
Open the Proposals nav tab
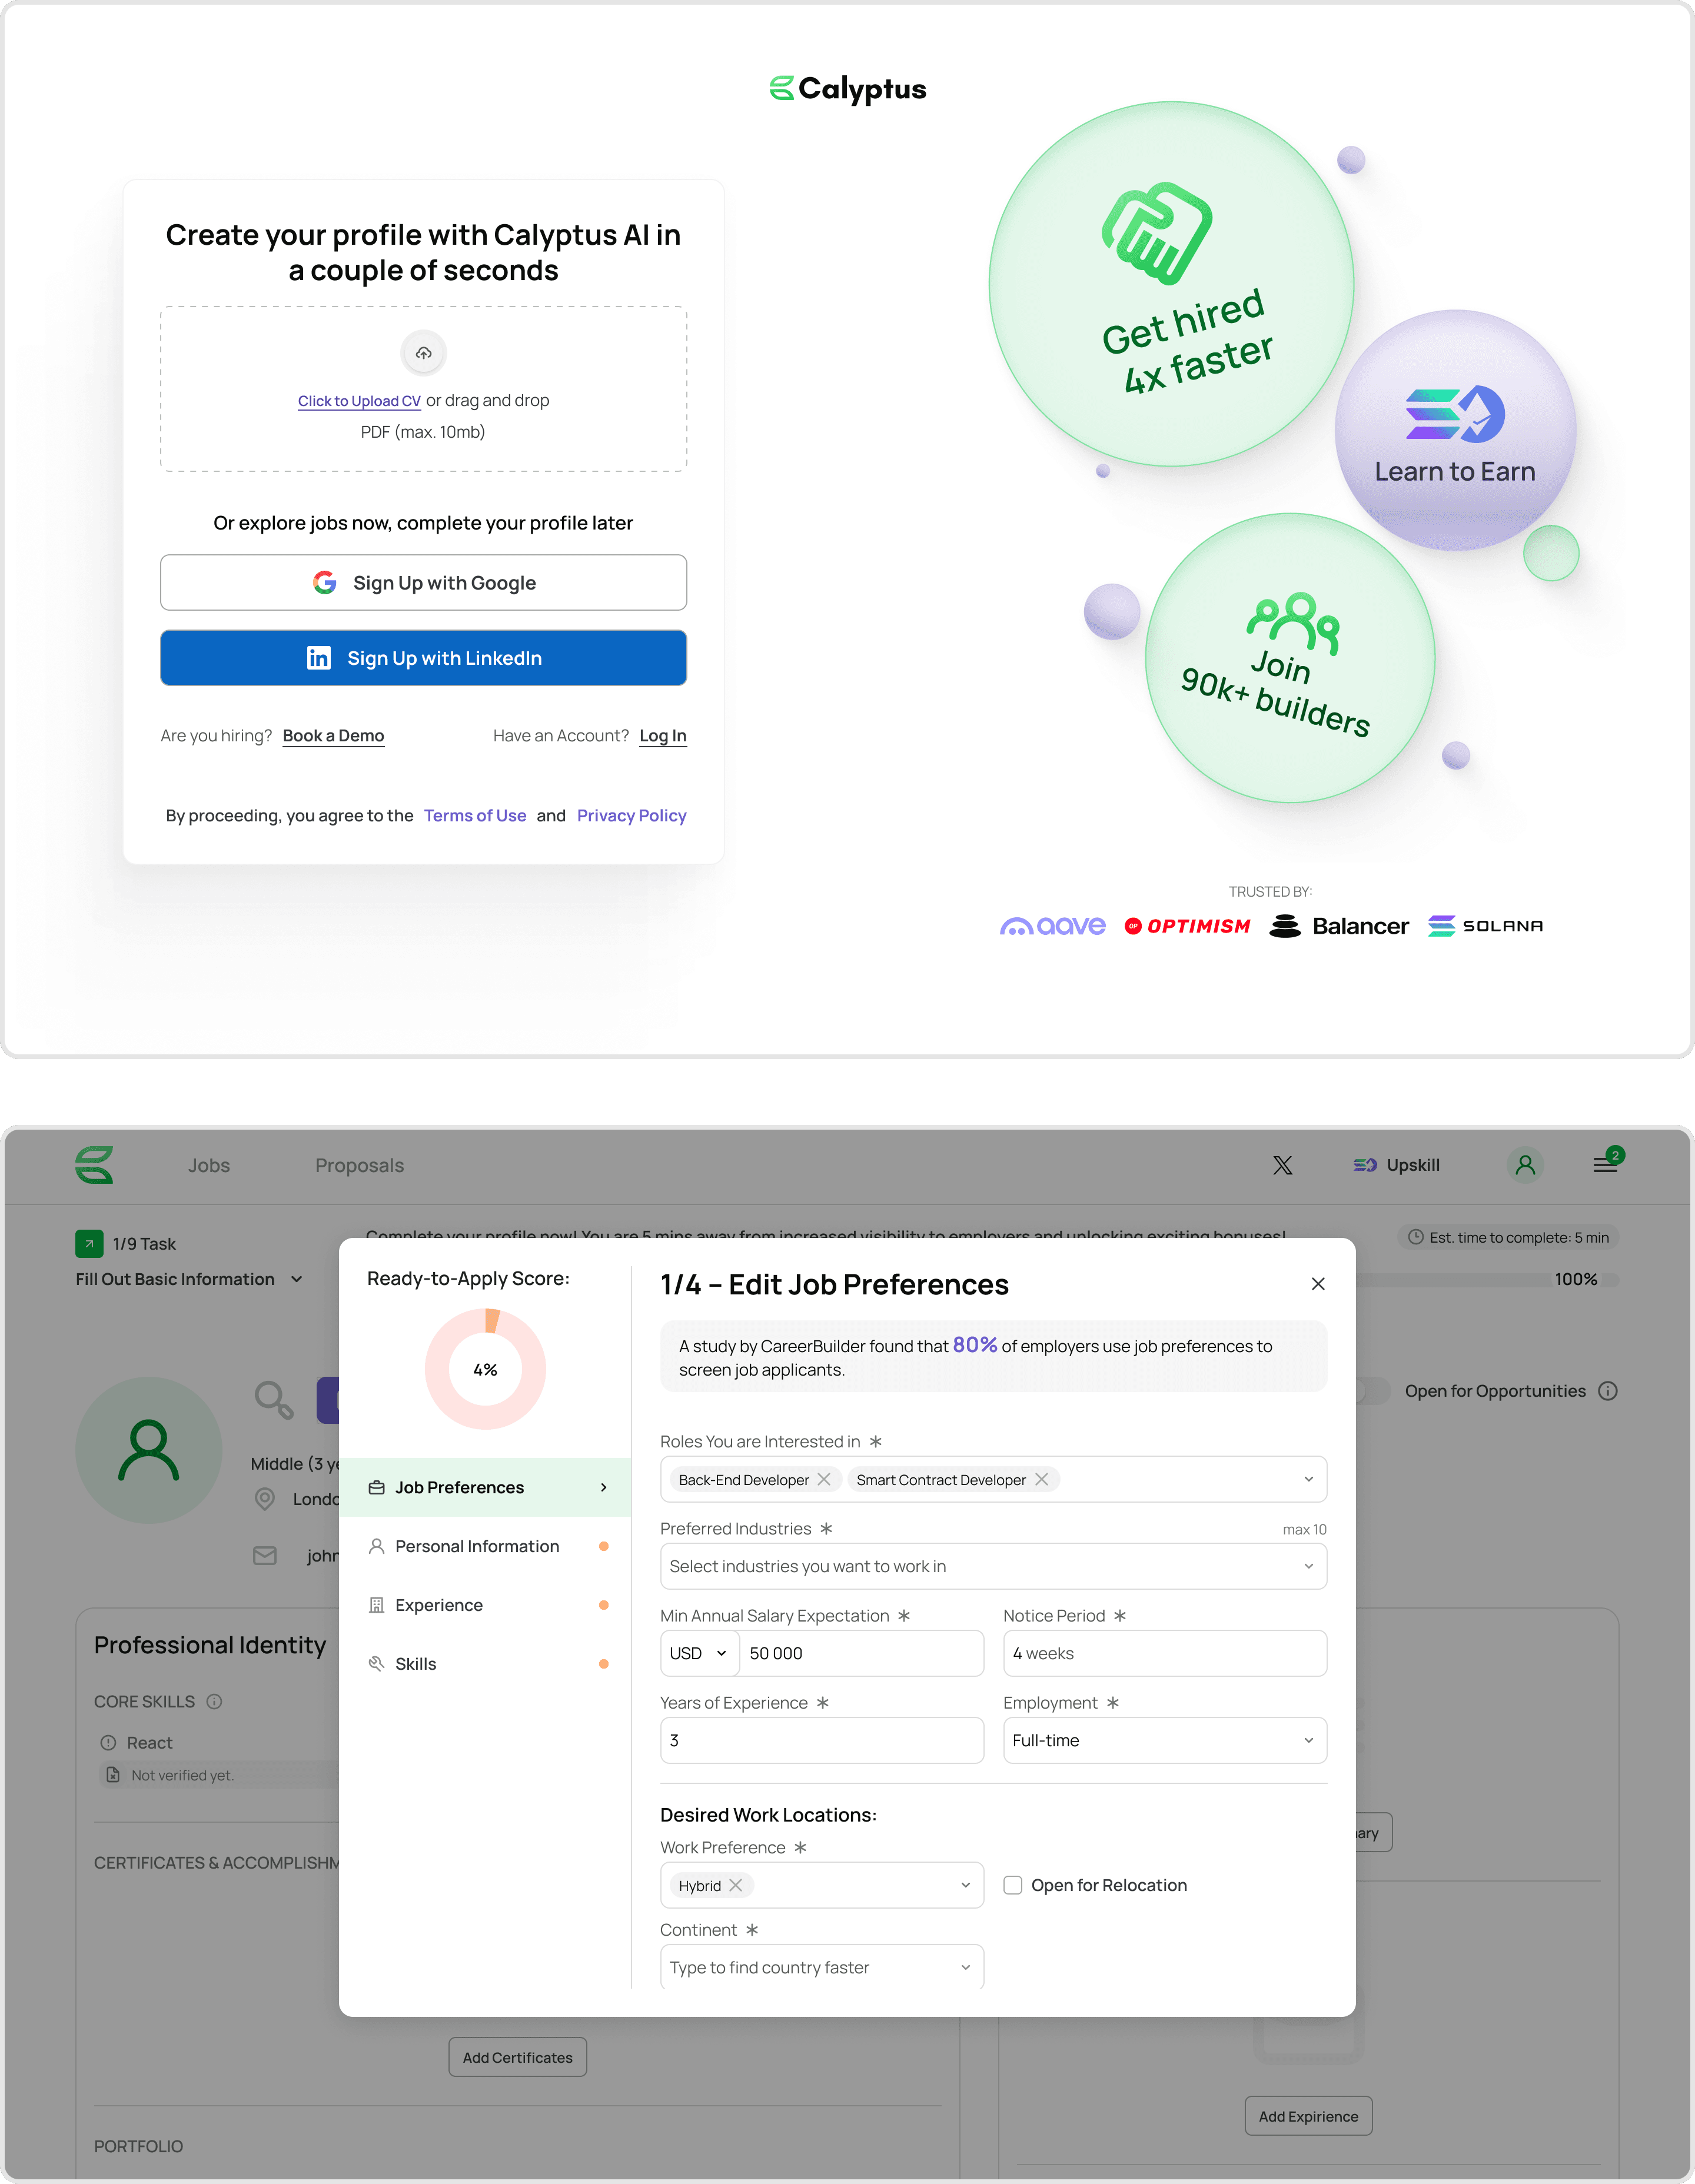[x=359, y=1165]
